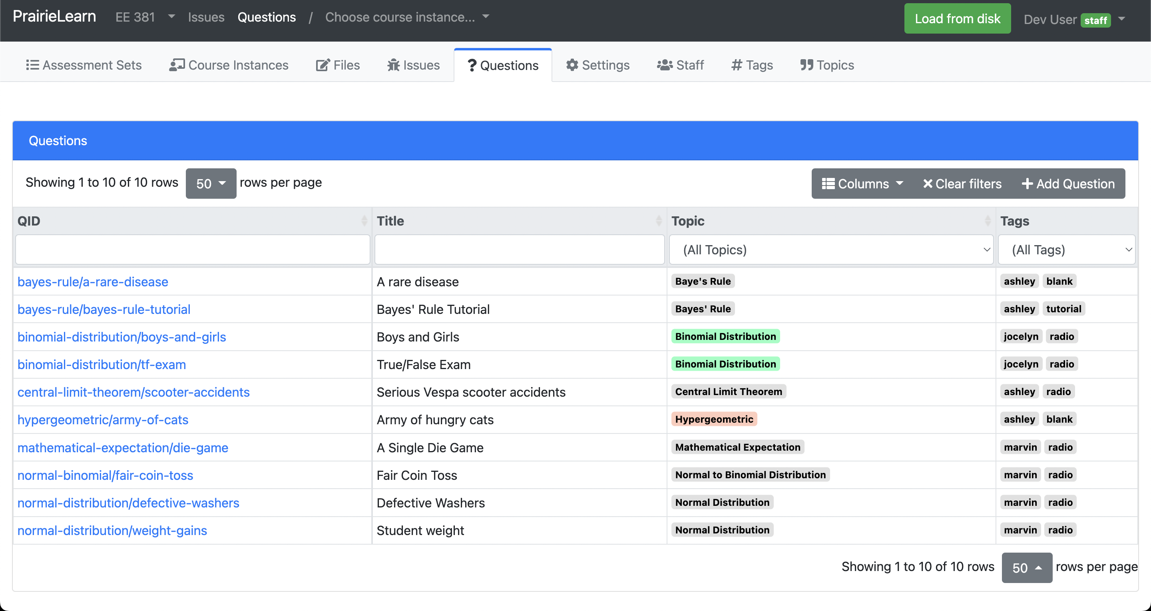Click the QID filter text field

tap(193, 250)
